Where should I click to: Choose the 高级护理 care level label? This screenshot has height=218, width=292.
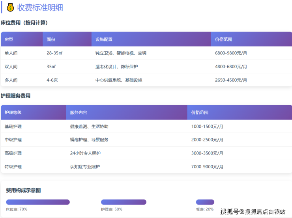13,153
